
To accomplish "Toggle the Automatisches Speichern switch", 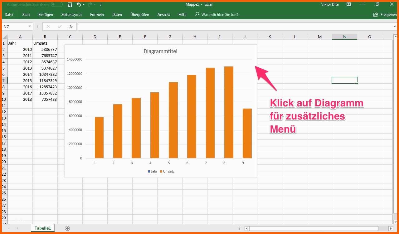I will [x=56, y=4].
